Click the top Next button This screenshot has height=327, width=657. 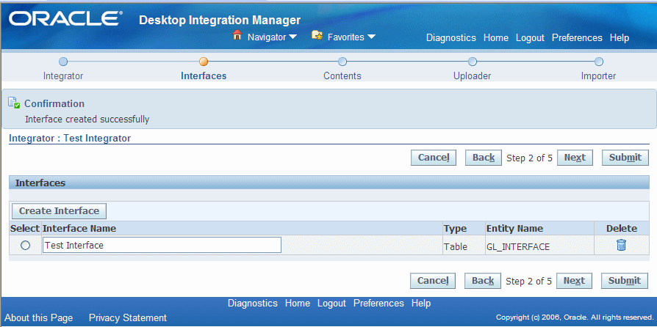pos(575,158)
